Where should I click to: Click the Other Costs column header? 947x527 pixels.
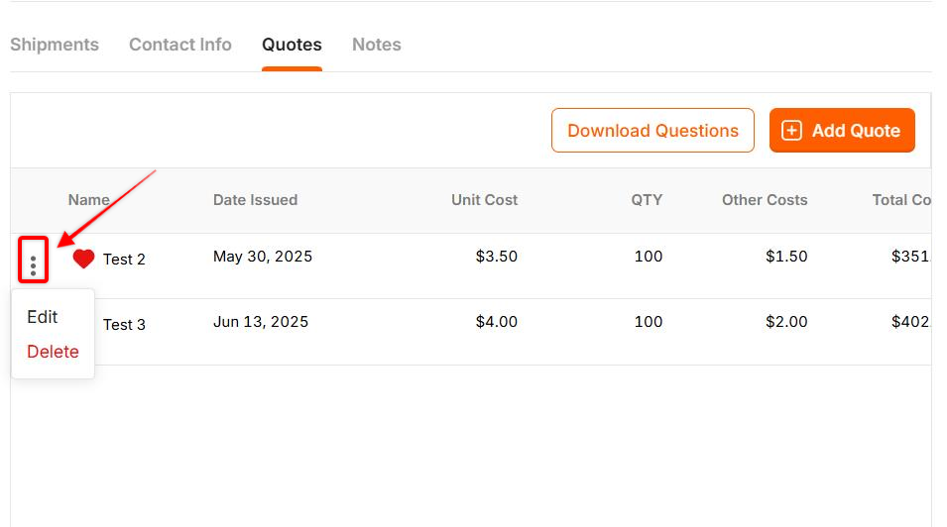click(x=765, y=200)
